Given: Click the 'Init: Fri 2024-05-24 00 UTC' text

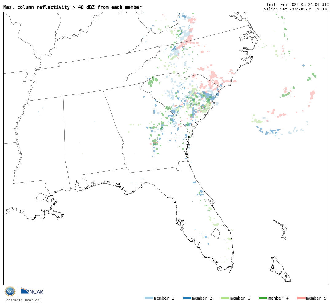Looking at the screenshot, I should [298, 4].
